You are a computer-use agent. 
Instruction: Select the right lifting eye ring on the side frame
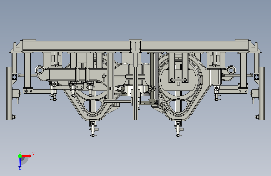231,70
